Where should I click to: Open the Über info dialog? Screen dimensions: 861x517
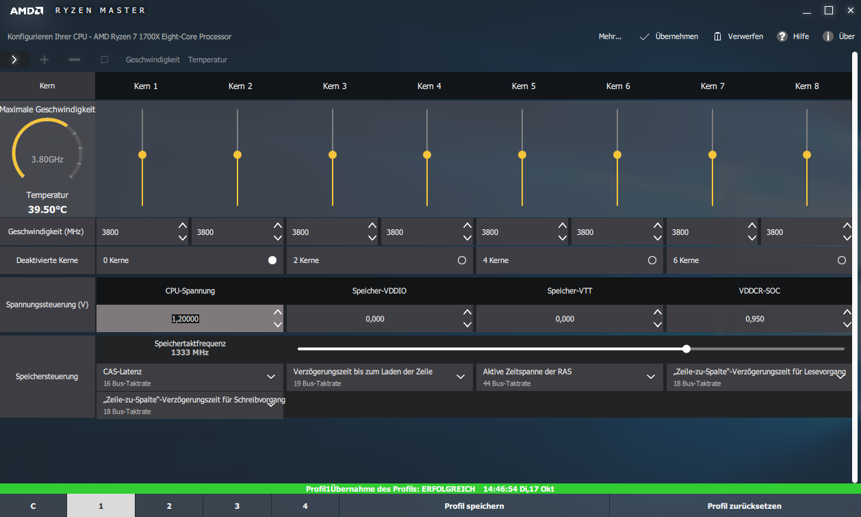coord(838,36)
